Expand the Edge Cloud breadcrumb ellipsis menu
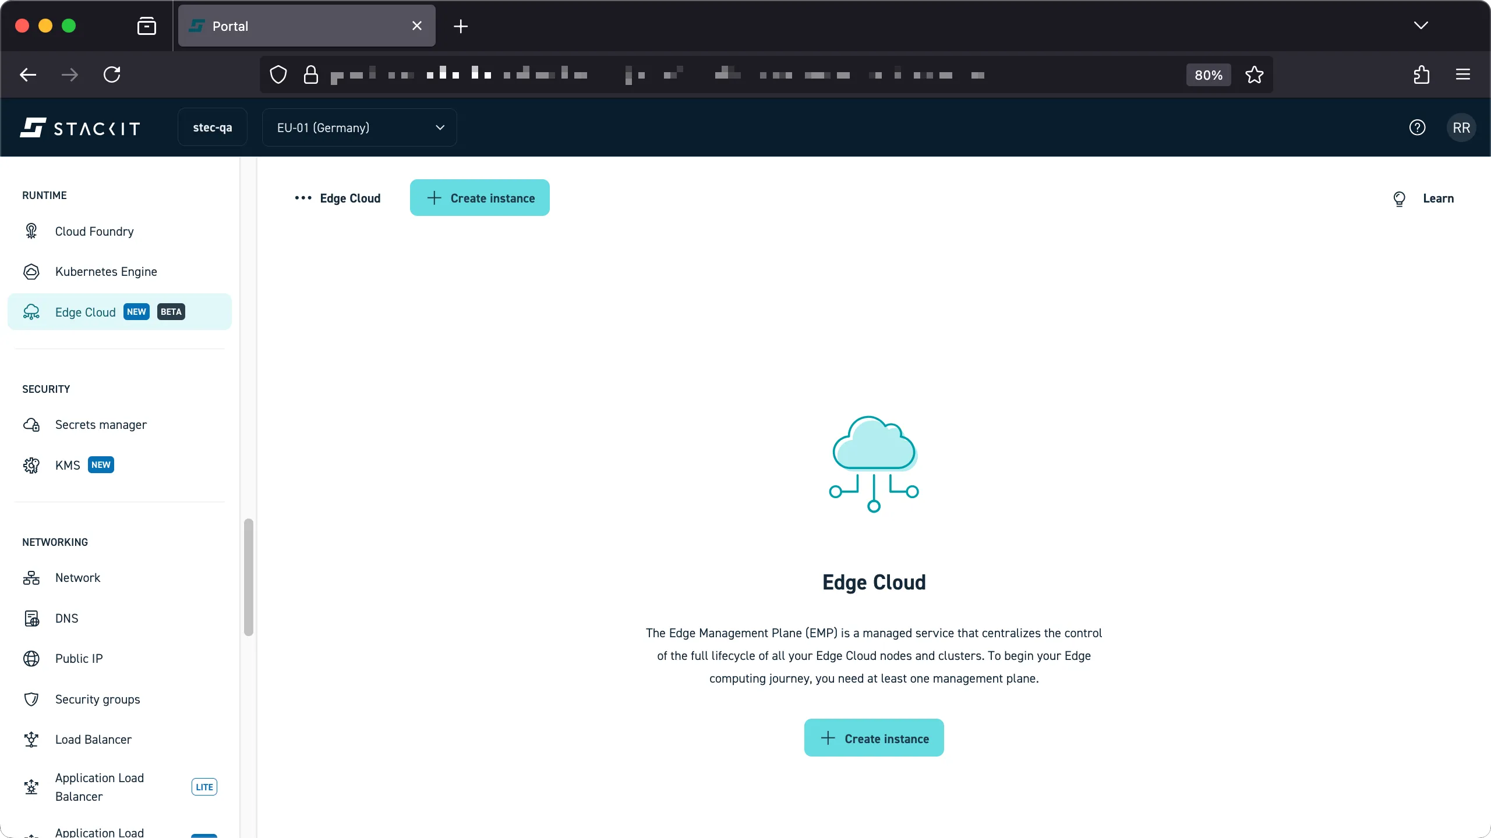The height and width of the screenshot is (838, 1491). (x=303, y=198)
